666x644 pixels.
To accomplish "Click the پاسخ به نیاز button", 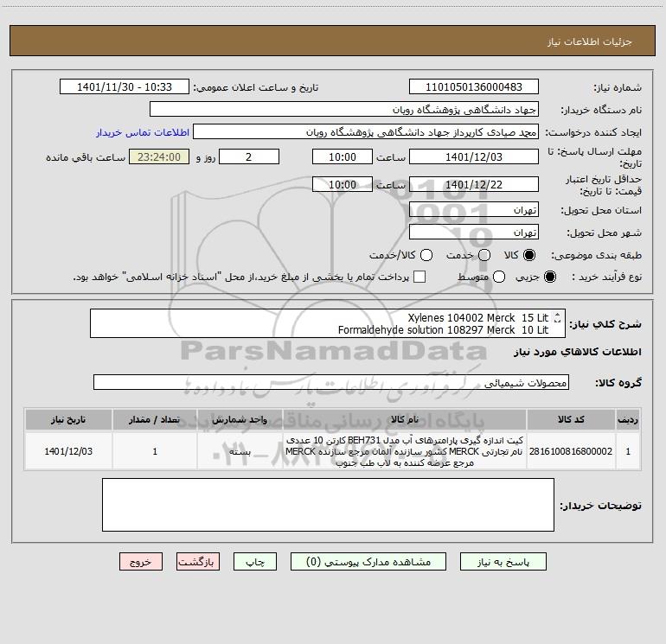I will (503, 562).
